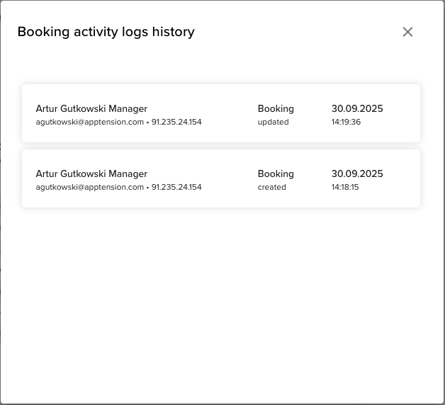Select the Booking updated log entry card
Screen dimensions: 445x405
[220, 114]
